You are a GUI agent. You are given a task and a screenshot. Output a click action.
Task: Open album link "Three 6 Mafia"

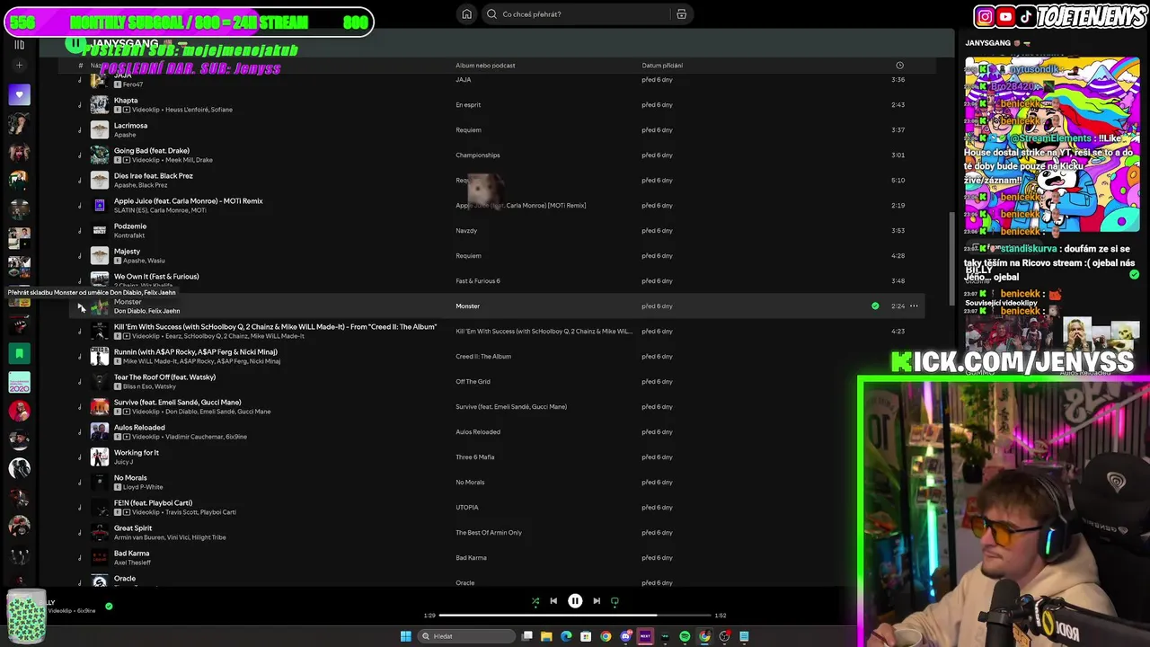(x=475, y=457)
